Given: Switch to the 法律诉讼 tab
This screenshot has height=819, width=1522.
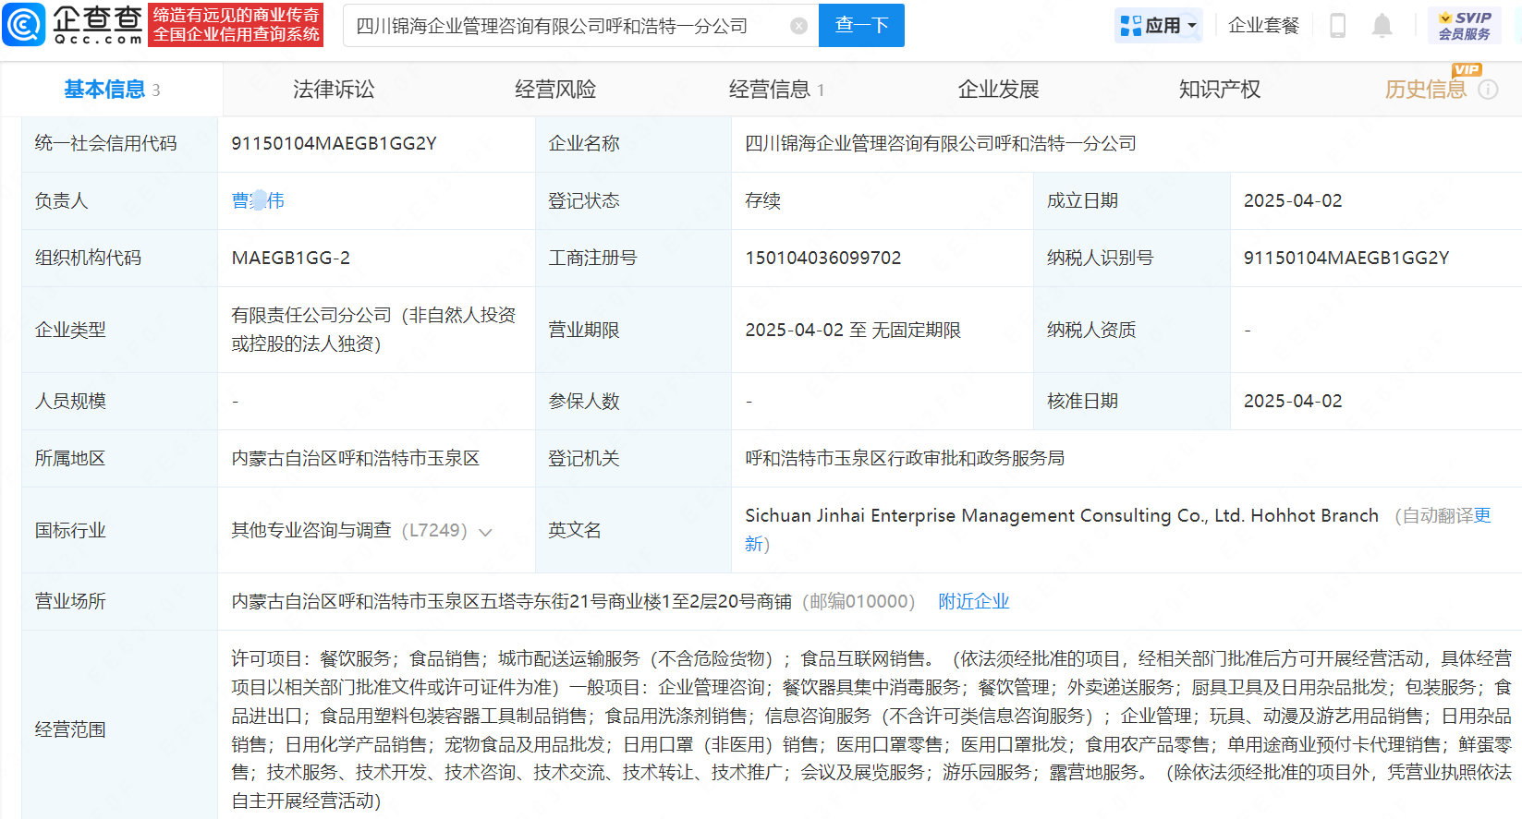Looking at the screenshot, I should 334,90.
